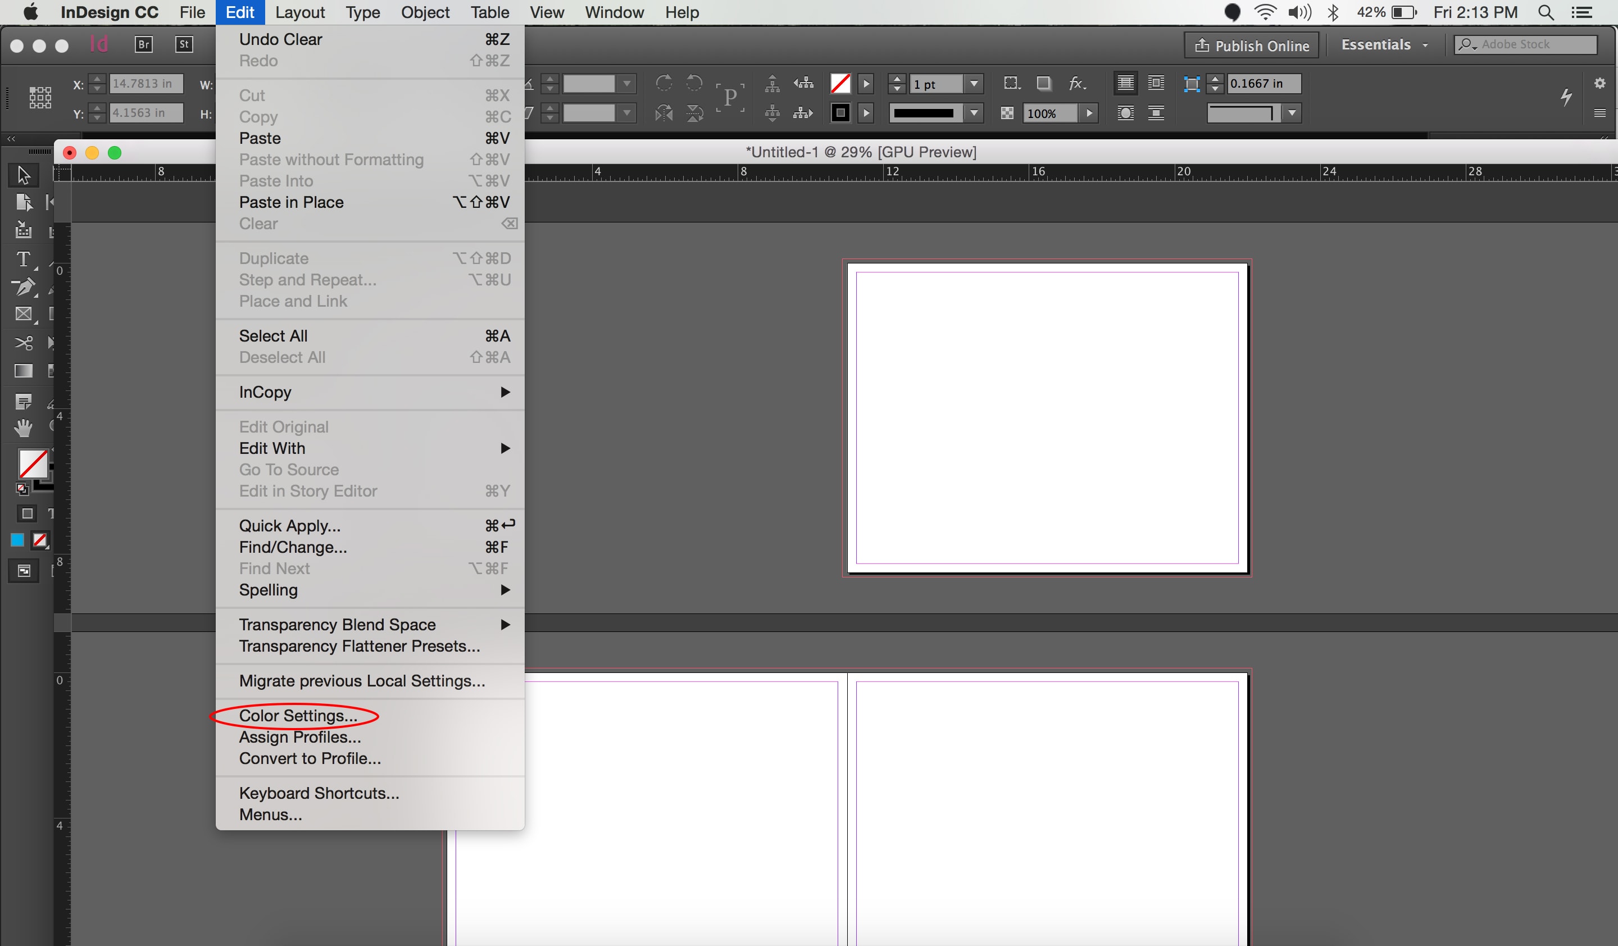The height and width of the screenshot is (946, 1618).
Task: Select the Pen tool
Action: [23, 287]
